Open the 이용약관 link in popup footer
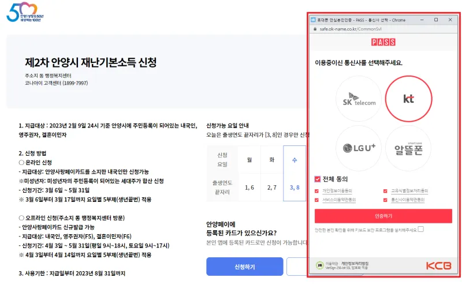 (x=331, y=264)
